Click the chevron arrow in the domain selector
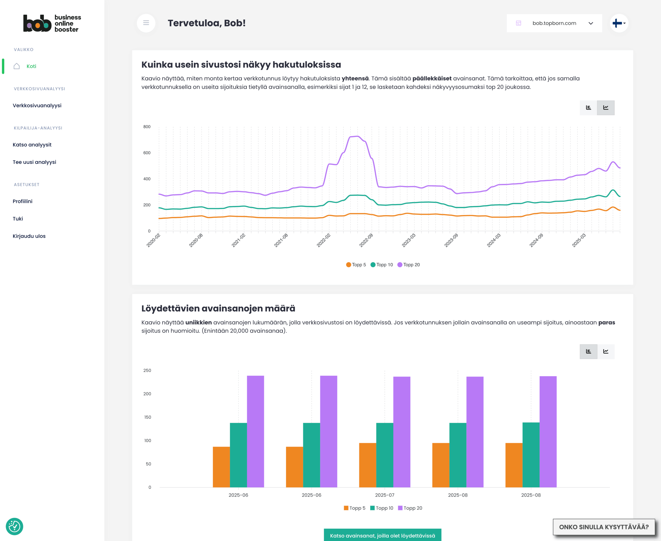The image size is (661, 541). click(591, 23)
